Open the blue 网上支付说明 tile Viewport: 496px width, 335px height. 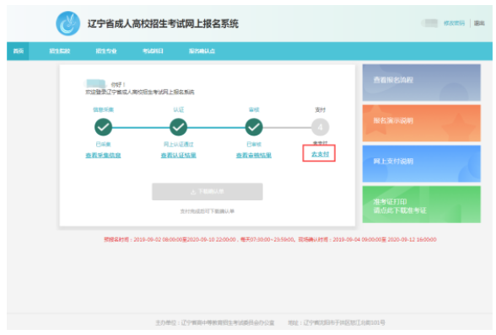click(422, 163)
